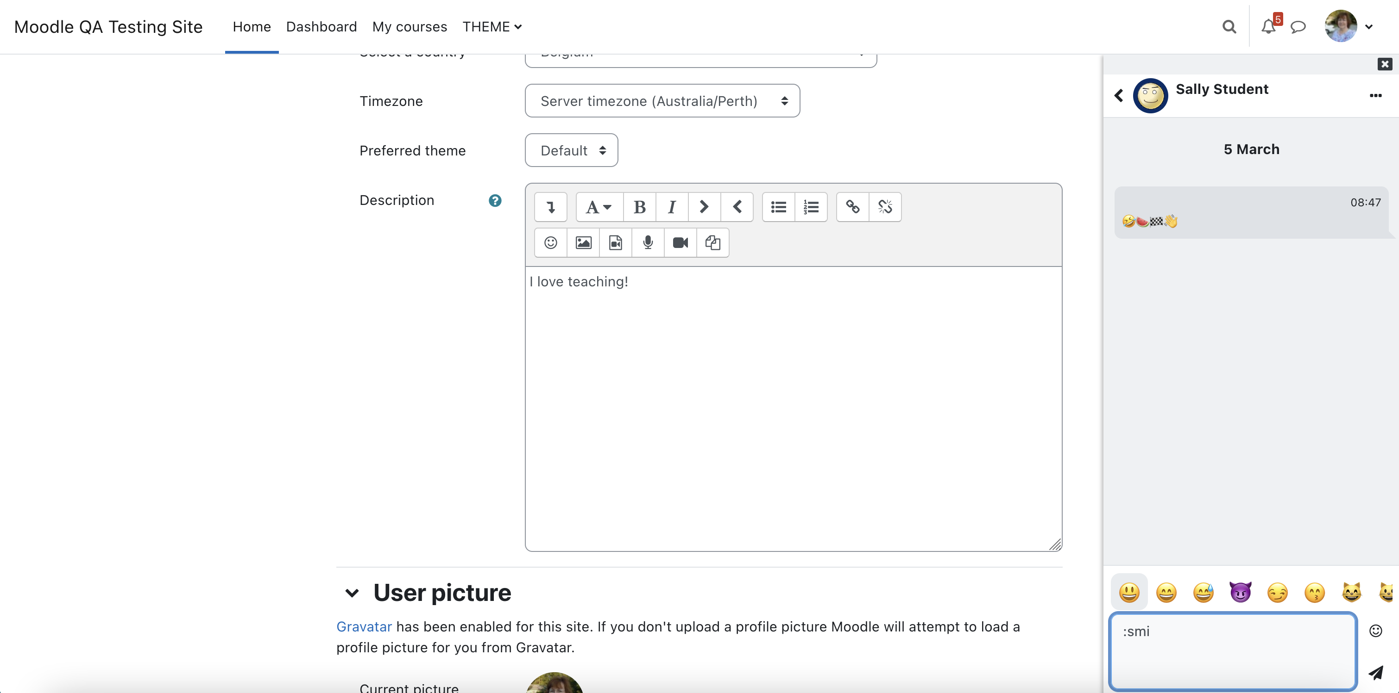
Task: Open the paragraph styles dropdown in editor
Action: click(599, 207)
